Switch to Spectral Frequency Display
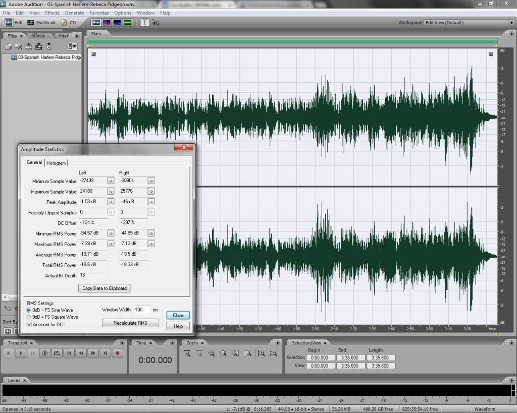Image resolution: width=517 pixels, height=413 pixels. tap(107, 23)
